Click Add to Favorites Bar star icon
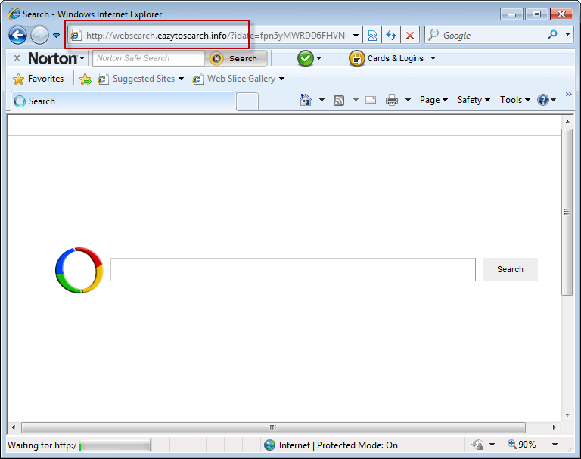The width and height of the screenshot is (581, 459). pyautogui.click(x=85, y=79)
